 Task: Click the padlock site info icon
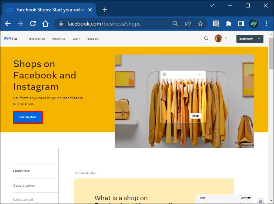pos(61,24)
